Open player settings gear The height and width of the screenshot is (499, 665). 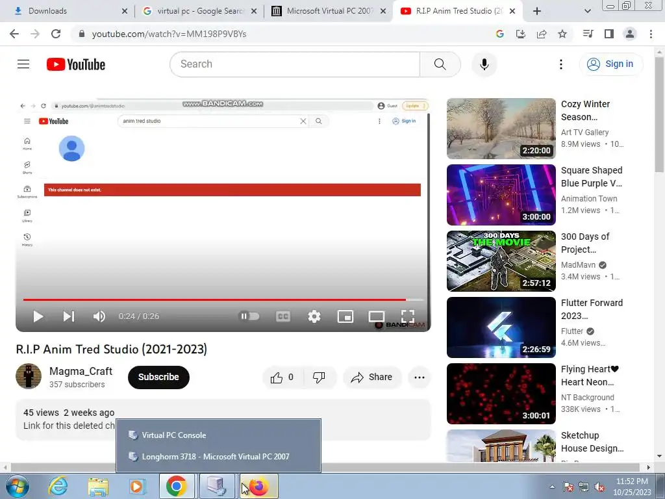point(314,316)
